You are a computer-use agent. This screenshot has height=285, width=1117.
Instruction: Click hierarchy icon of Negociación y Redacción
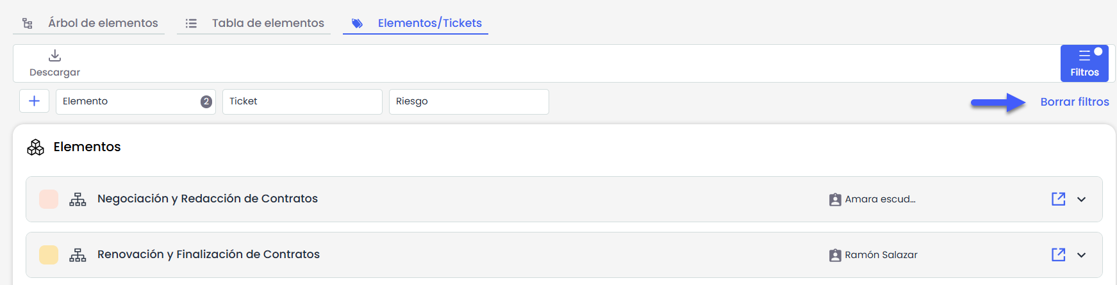click(78, 199)
